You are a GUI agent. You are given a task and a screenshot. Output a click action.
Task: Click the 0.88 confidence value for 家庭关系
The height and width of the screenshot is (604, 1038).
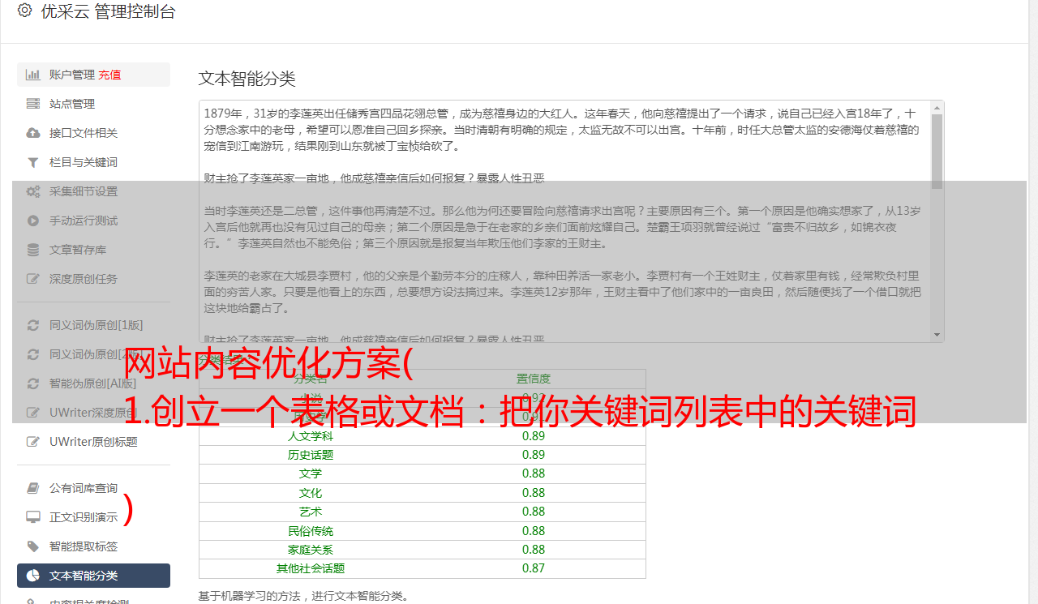pyautogui.click(x=534, y=550)
